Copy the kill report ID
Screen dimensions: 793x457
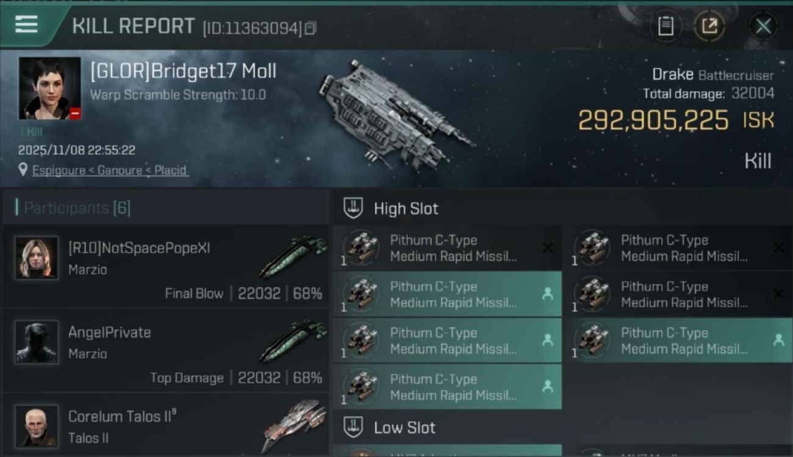310,28
